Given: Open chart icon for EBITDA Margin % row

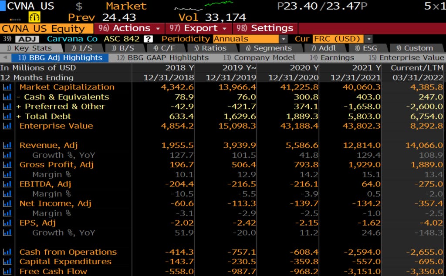Looking at the screenshot, I should [x=7, y=194].
